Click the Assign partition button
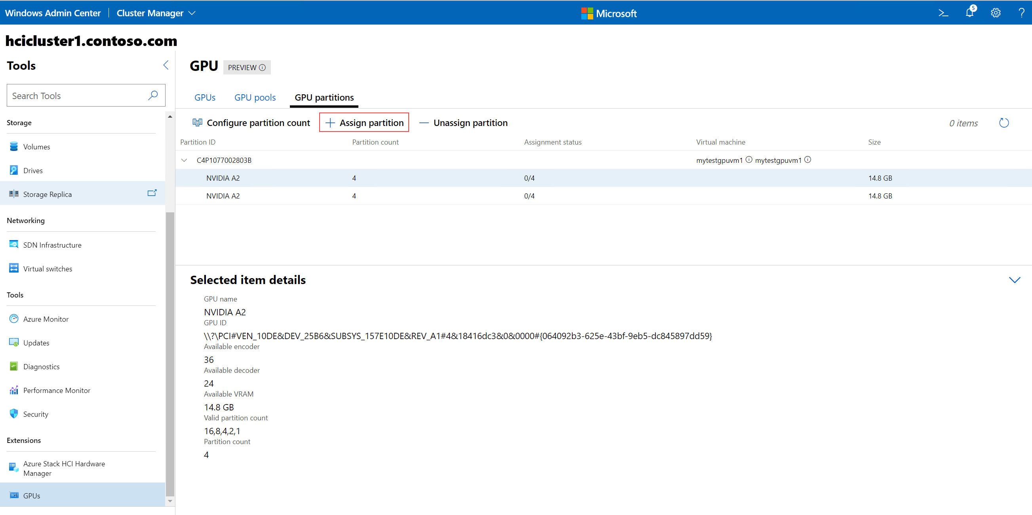Viewport: 1032px width, 515px height. [x=364, y=123]
